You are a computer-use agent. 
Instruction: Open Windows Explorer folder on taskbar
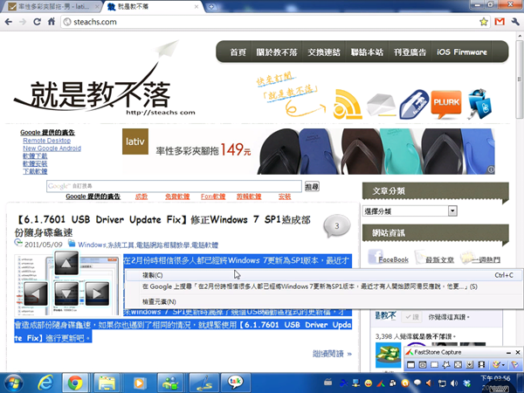point(107,383)
